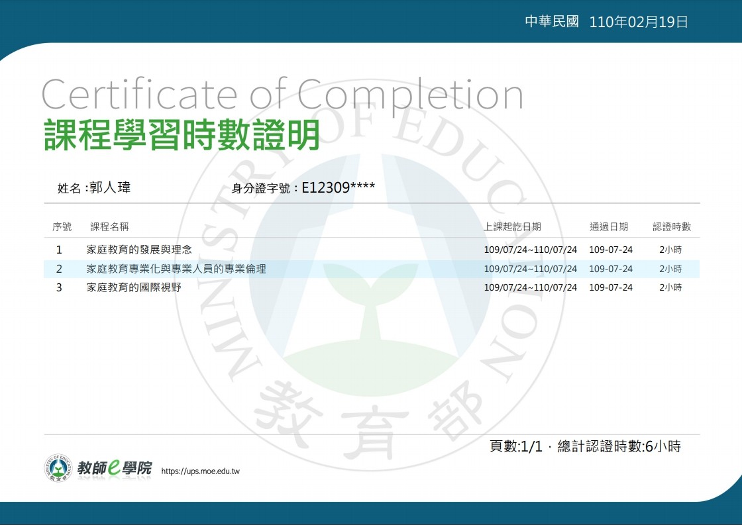Click the 課程學習時數證明 heading
This screenshot has height=525, width=742.
[x=182, y=135]
